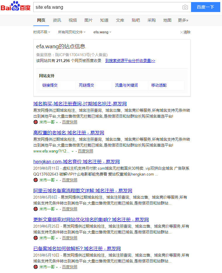Switch to the 采购 tab
Viewport: 222px width, 273px height.
151,20
